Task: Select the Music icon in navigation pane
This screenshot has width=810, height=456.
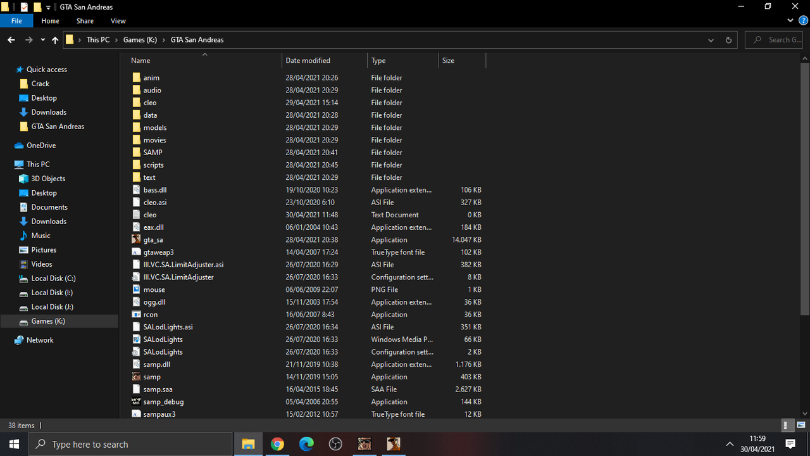Action: 24,236
